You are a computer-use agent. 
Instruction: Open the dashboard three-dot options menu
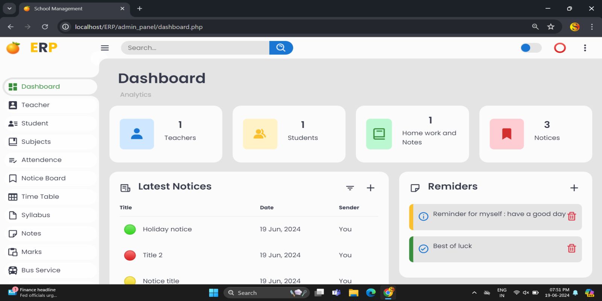(585, 48)
